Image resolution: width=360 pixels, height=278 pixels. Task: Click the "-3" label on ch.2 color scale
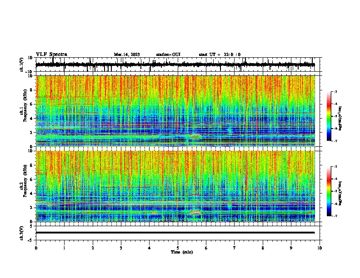pyautogui.click(x=335, y=167)
